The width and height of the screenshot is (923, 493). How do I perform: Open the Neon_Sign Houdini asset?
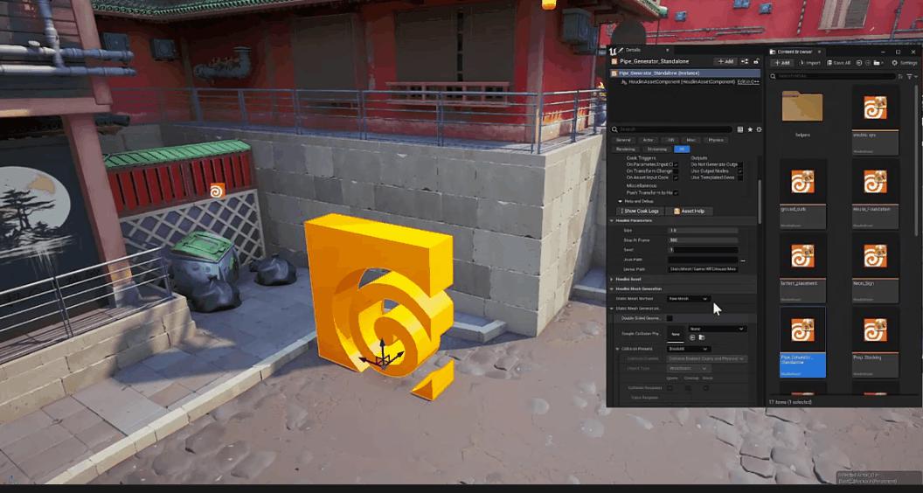coord(875,256)
